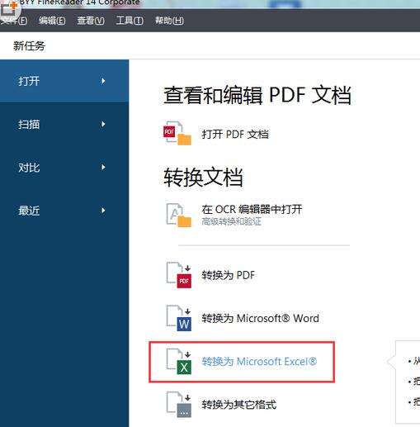Click the OCR editor open icon

[179, 215]
